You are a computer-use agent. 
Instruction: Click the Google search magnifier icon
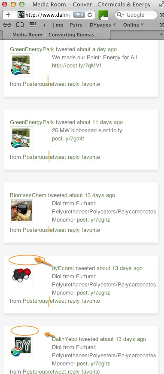(121, 15)
